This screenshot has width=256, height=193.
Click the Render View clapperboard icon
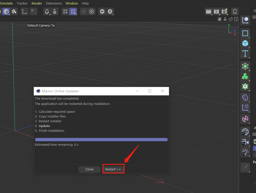coord(208,11)
